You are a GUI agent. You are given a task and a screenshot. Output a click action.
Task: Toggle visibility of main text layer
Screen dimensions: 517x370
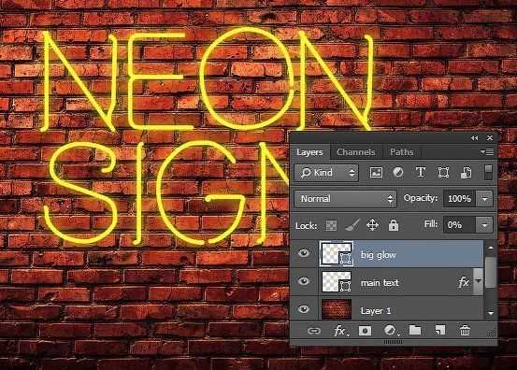coord(304,281)
